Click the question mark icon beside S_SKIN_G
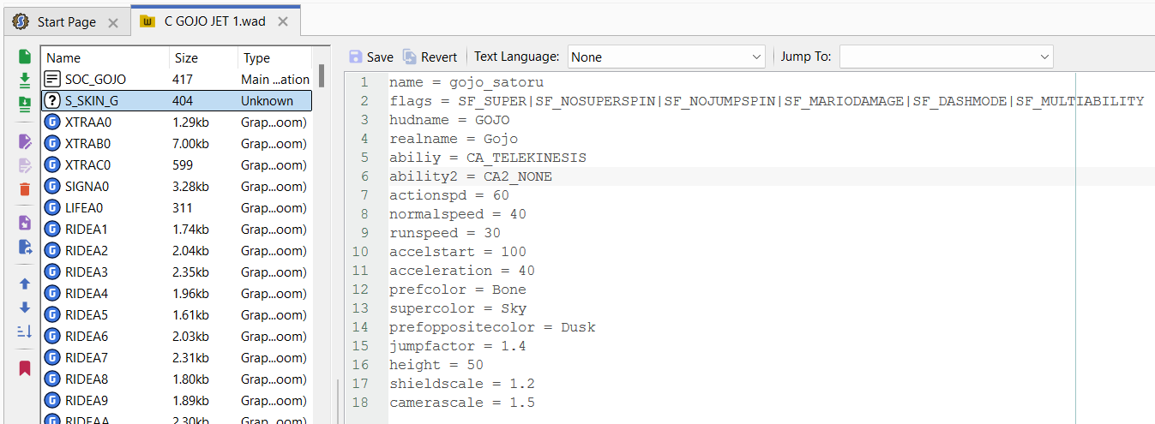1155x424 pixels. click(52, 100)
